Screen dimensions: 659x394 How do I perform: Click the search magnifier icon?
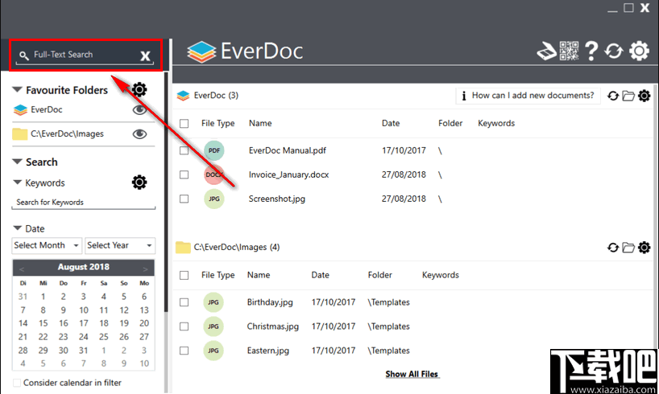24,55
